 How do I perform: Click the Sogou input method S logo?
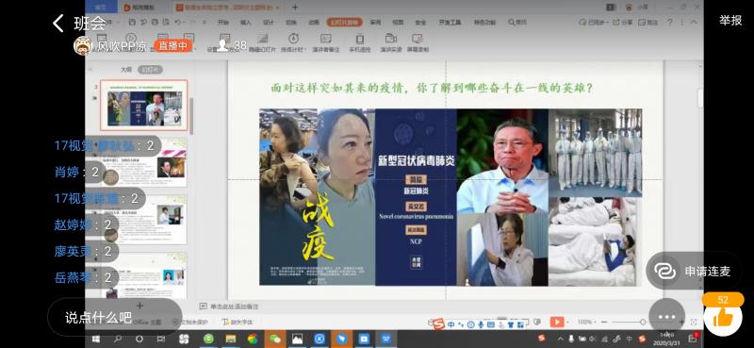click(x=438, y=325)
